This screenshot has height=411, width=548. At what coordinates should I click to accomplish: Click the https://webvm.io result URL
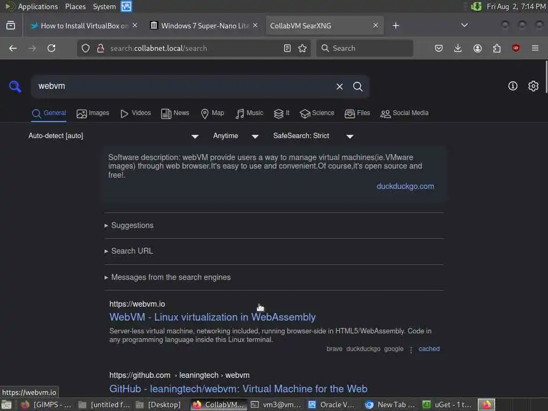coord(137,304)
